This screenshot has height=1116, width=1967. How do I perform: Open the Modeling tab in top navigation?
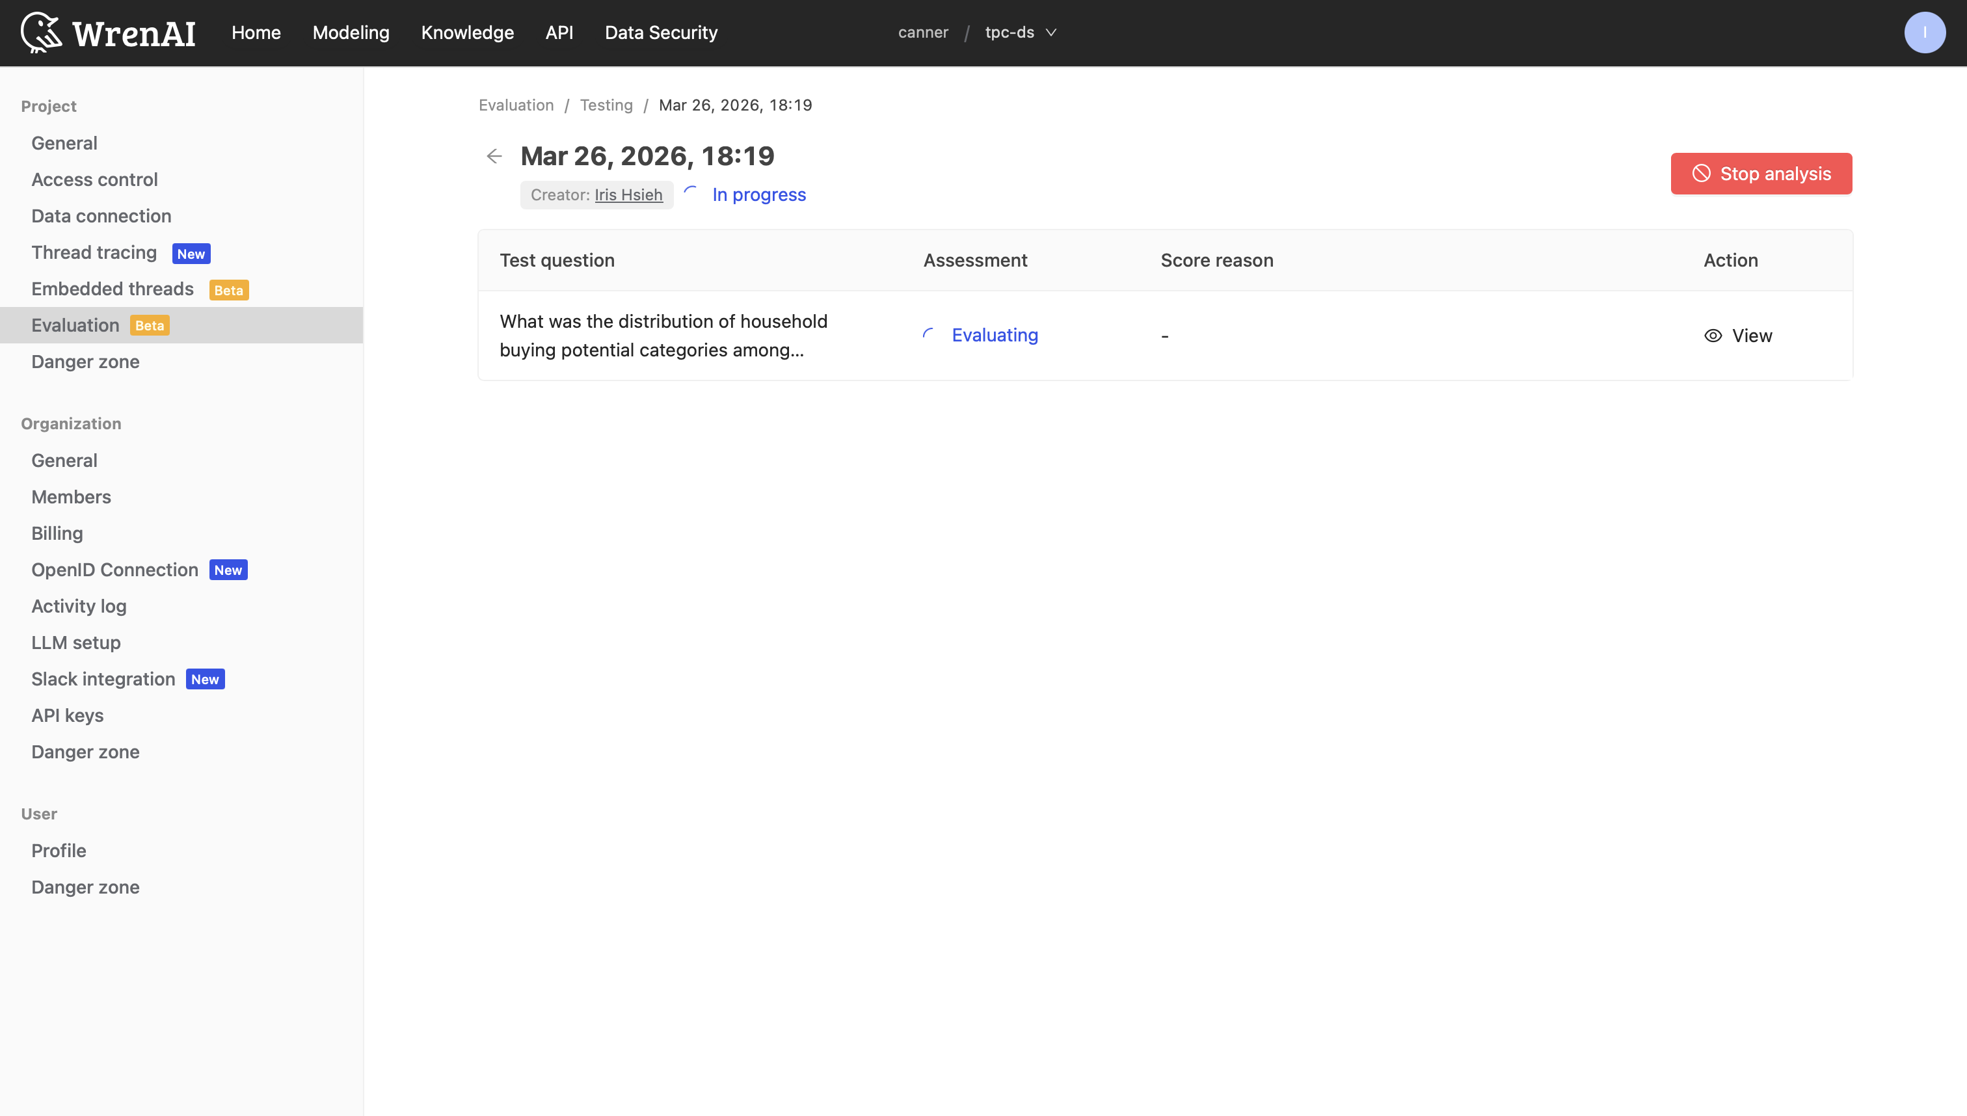tap(351, 33)
